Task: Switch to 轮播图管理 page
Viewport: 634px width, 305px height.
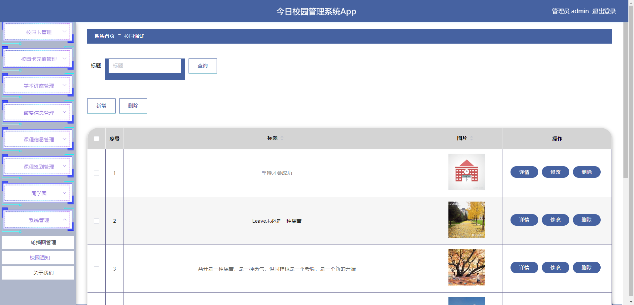Action: tap(38, 242)
